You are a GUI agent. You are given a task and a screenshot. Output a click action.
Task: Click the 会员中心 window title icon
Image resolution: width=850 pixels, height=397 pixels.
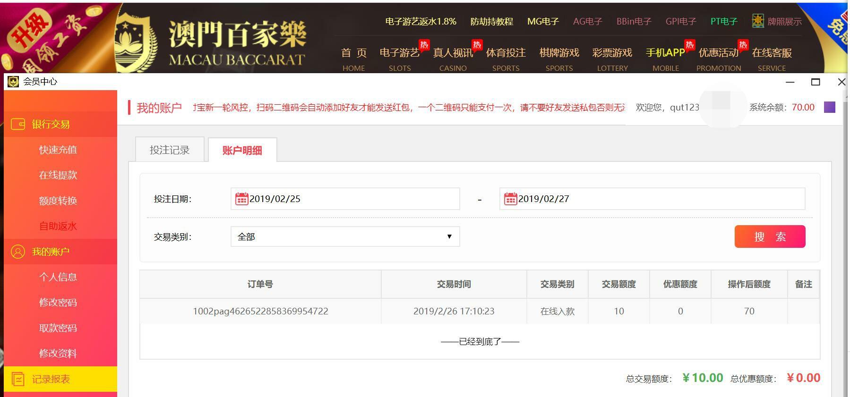coord(13,82)
